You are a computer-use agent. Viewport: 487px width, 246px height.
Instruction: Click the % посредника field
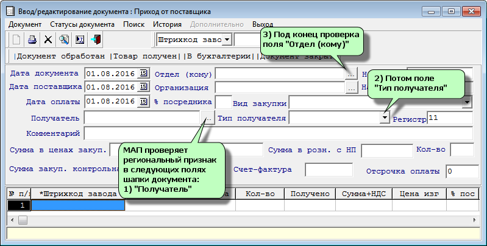[223, 102]
